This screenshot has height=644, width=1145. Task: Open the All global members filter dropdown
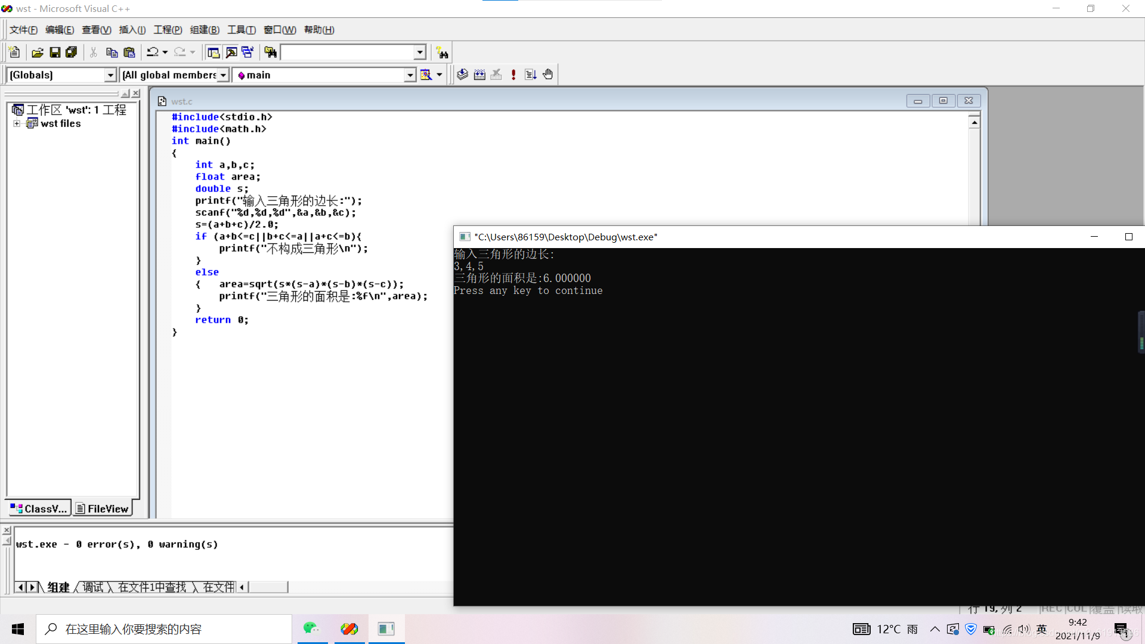[x=223, y=75]
